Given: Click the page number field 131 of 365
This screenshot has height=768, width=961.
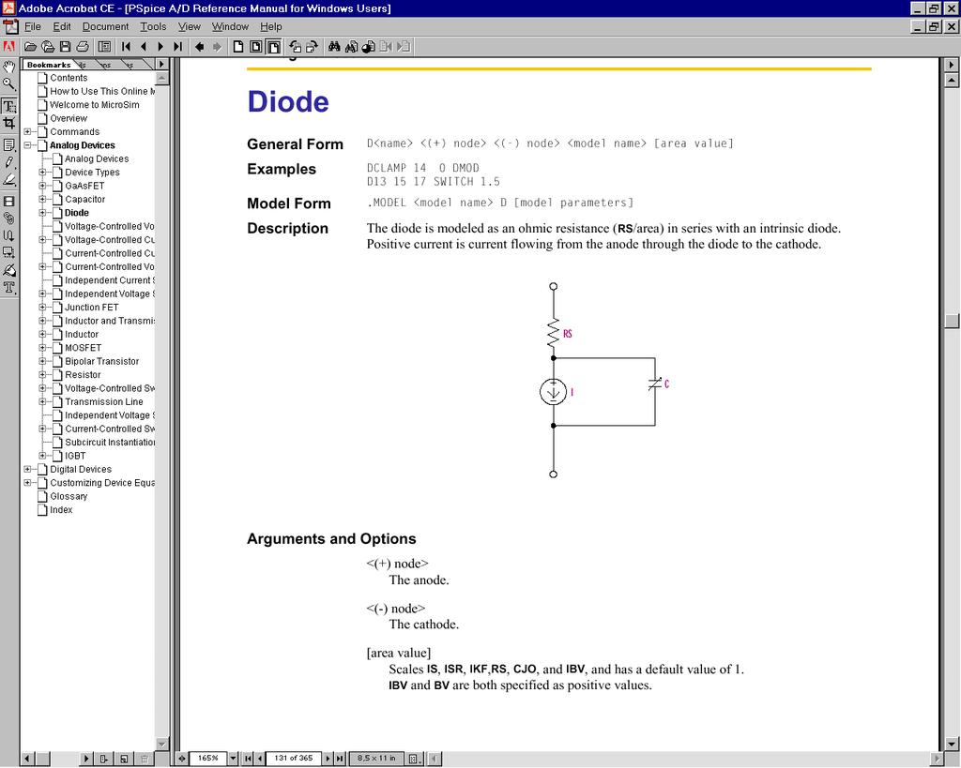Looking at the screenshot, I should (x=294, y=759).
